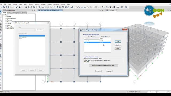Click the Redo arrow icon
171x96 pixels.
13,7
